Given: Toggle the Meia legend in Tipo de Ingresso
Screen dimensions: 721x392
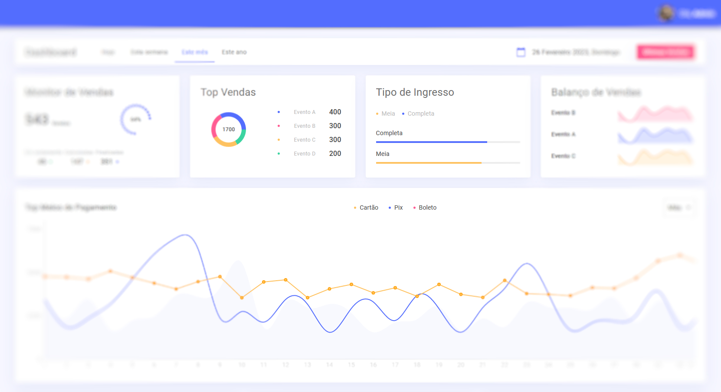Looking at the screenshot, I should (x=387, y=113).
